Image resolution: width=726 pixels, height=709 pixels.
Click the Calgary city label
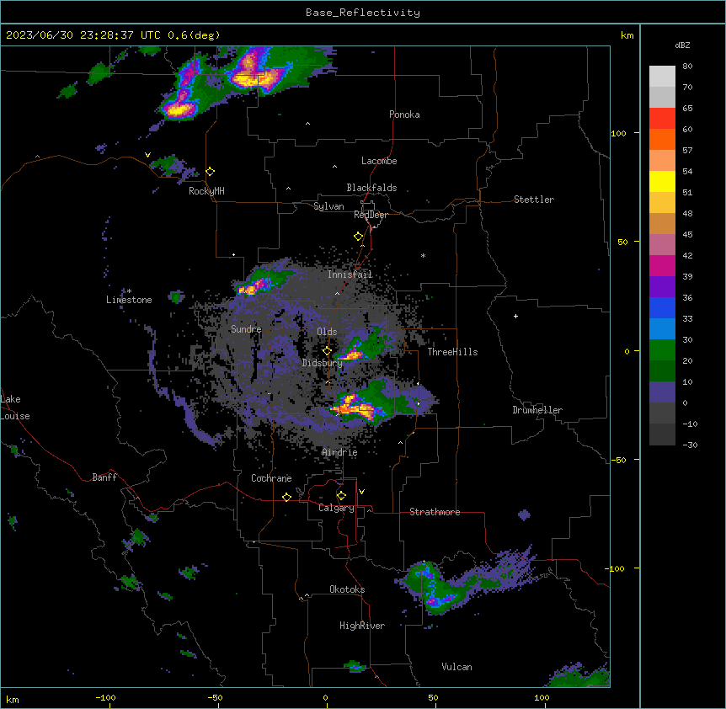click(337, 508)
